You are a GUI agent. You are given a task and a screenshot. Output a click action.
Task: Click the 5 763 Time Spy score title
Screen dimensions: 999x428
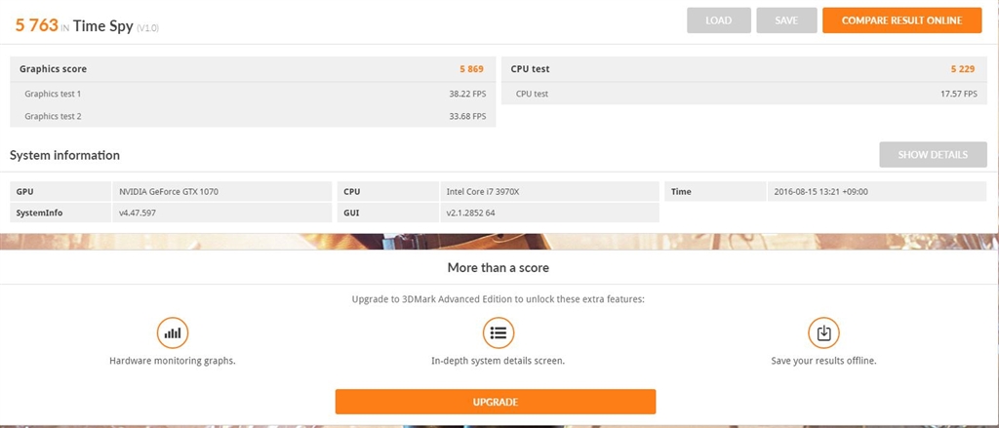tap(86, 26)
